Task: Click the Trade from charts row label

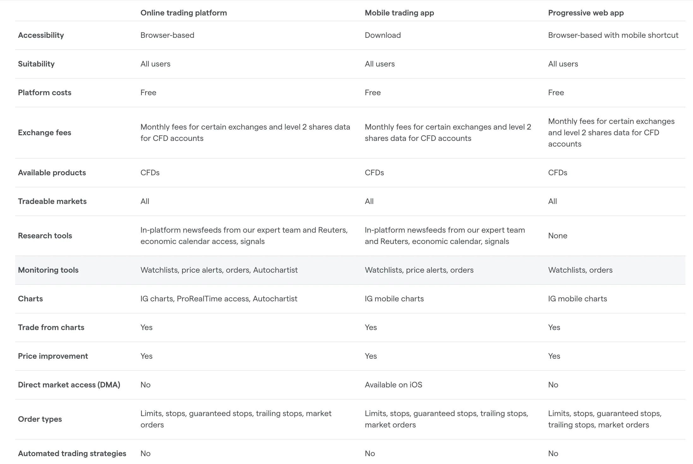Action: pos(51,328)
